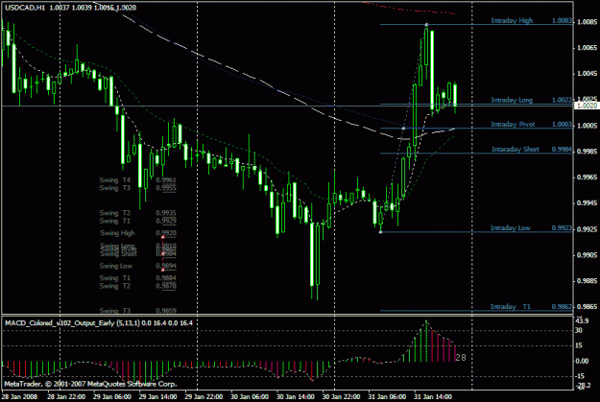This screenshot has width=600, height=402.
Task: Click the Intraday Pivot value 1.0003
Action: tap(563, 125)
